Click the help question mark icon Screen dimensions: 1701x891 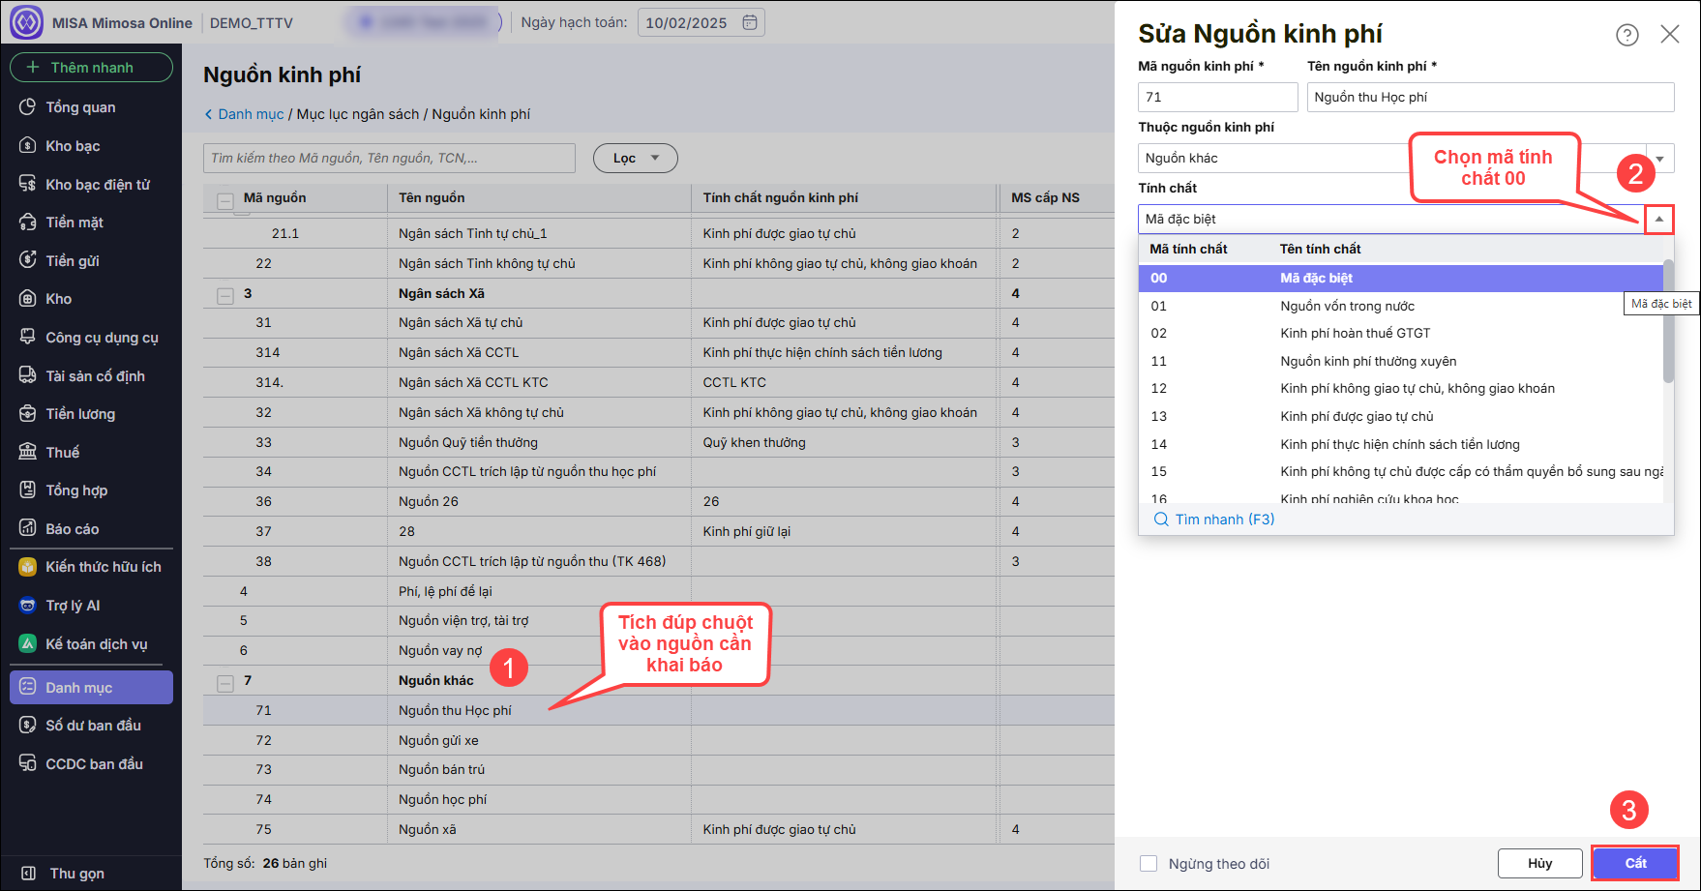pyautogui.click(x=1626, y=35)
